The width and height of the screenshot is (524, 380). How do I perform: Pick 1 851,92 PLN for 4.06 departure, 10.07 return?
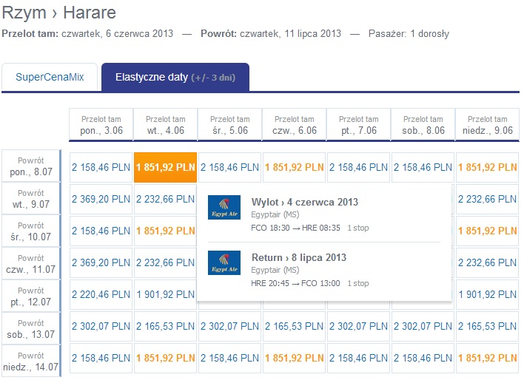pyautogui.click(x=166, y=231)
